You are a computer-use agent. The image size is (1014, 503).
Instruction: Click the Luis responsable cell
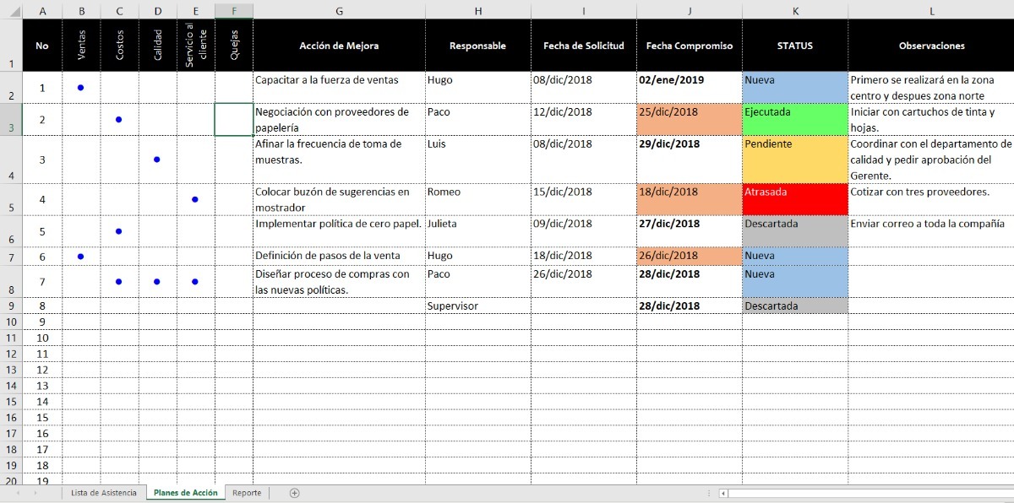tap(478, 160)
